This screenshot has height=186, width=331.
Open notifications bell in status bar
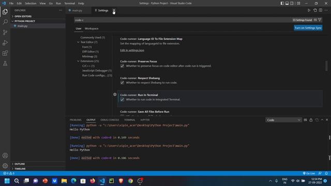pos(326,173)
